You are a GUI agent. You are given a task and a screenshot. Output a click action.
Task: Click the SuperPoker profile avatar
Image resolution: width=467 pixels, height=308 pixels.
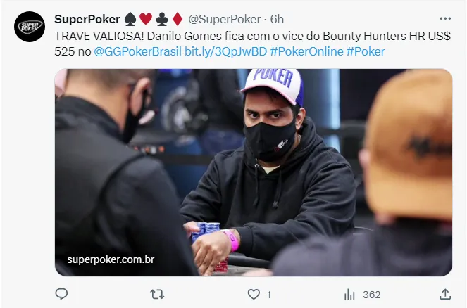[30, 27]
